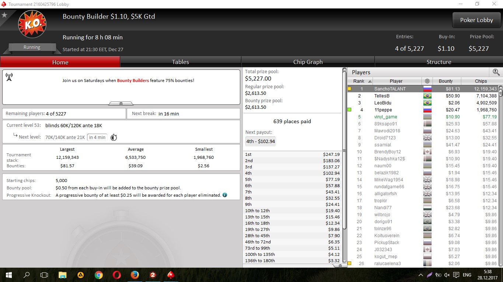Image resolution: width=503 pixels, height=282 pixels.
Task: Open the red number 2 app on the taskbar
Action: click(x=153, y=275)
